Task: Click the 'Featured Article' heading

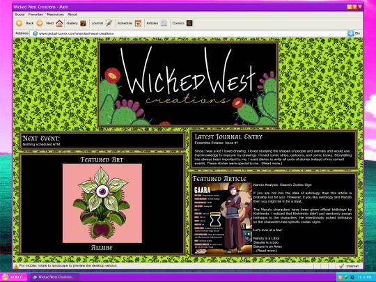Action: [x=219, y=179]
